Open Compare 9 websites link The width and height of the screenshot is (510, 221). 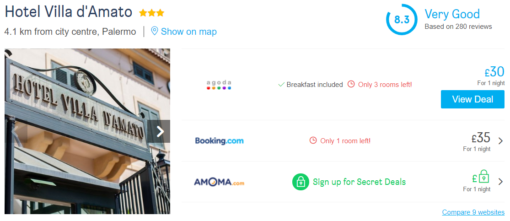[x=473, y=212]
